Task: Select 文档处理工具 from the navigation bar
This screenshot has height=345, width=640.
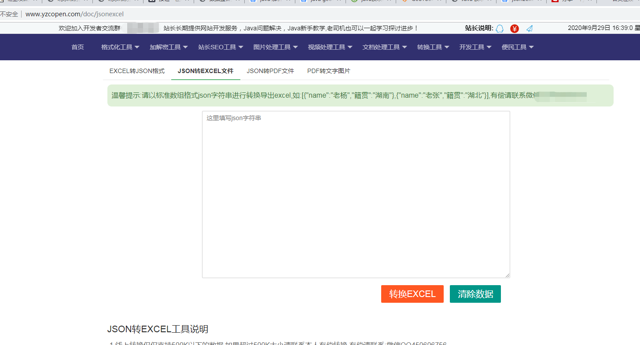Action: pyautogui.click(x=381, y=47)
